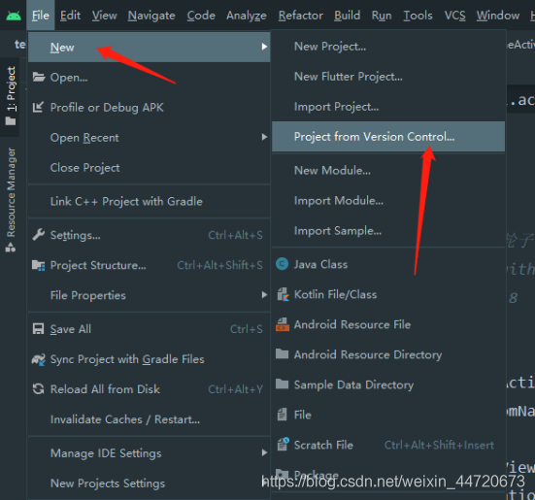The height and width of the screenshot is (500, 535).
Task: Select Project from Version Control...
Action: pos(388,137)
